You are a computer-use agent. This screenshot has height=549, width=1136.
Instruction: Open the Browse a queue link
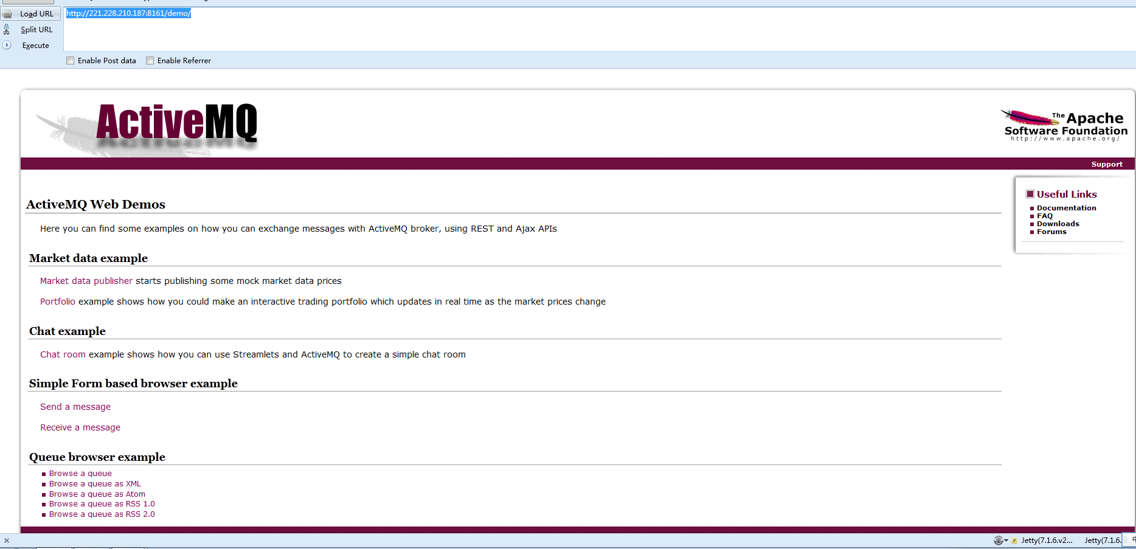click(80, 474)
